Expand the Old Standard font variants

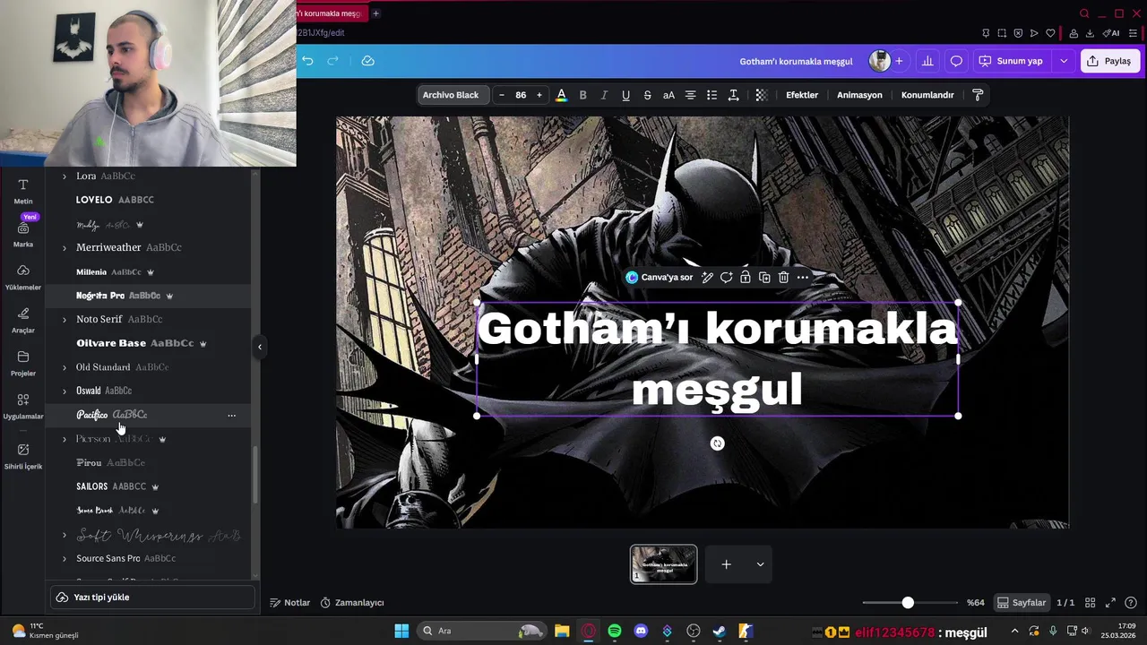(x=64, y=367)
